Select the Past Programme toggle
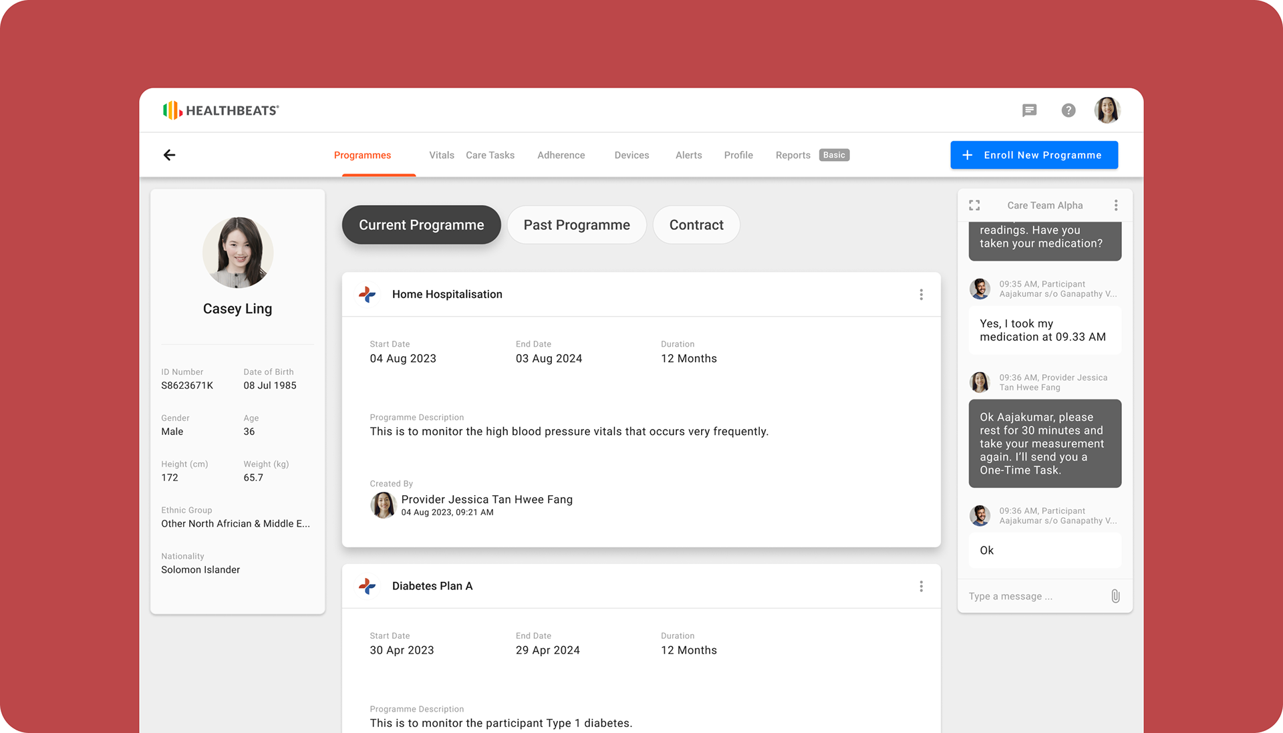The image size is (1283, 733). pos(576,225)
